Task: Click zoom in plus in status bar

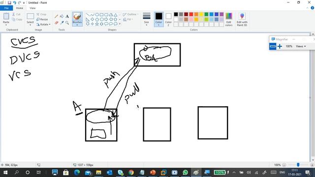Action: (x=312, y=165)
